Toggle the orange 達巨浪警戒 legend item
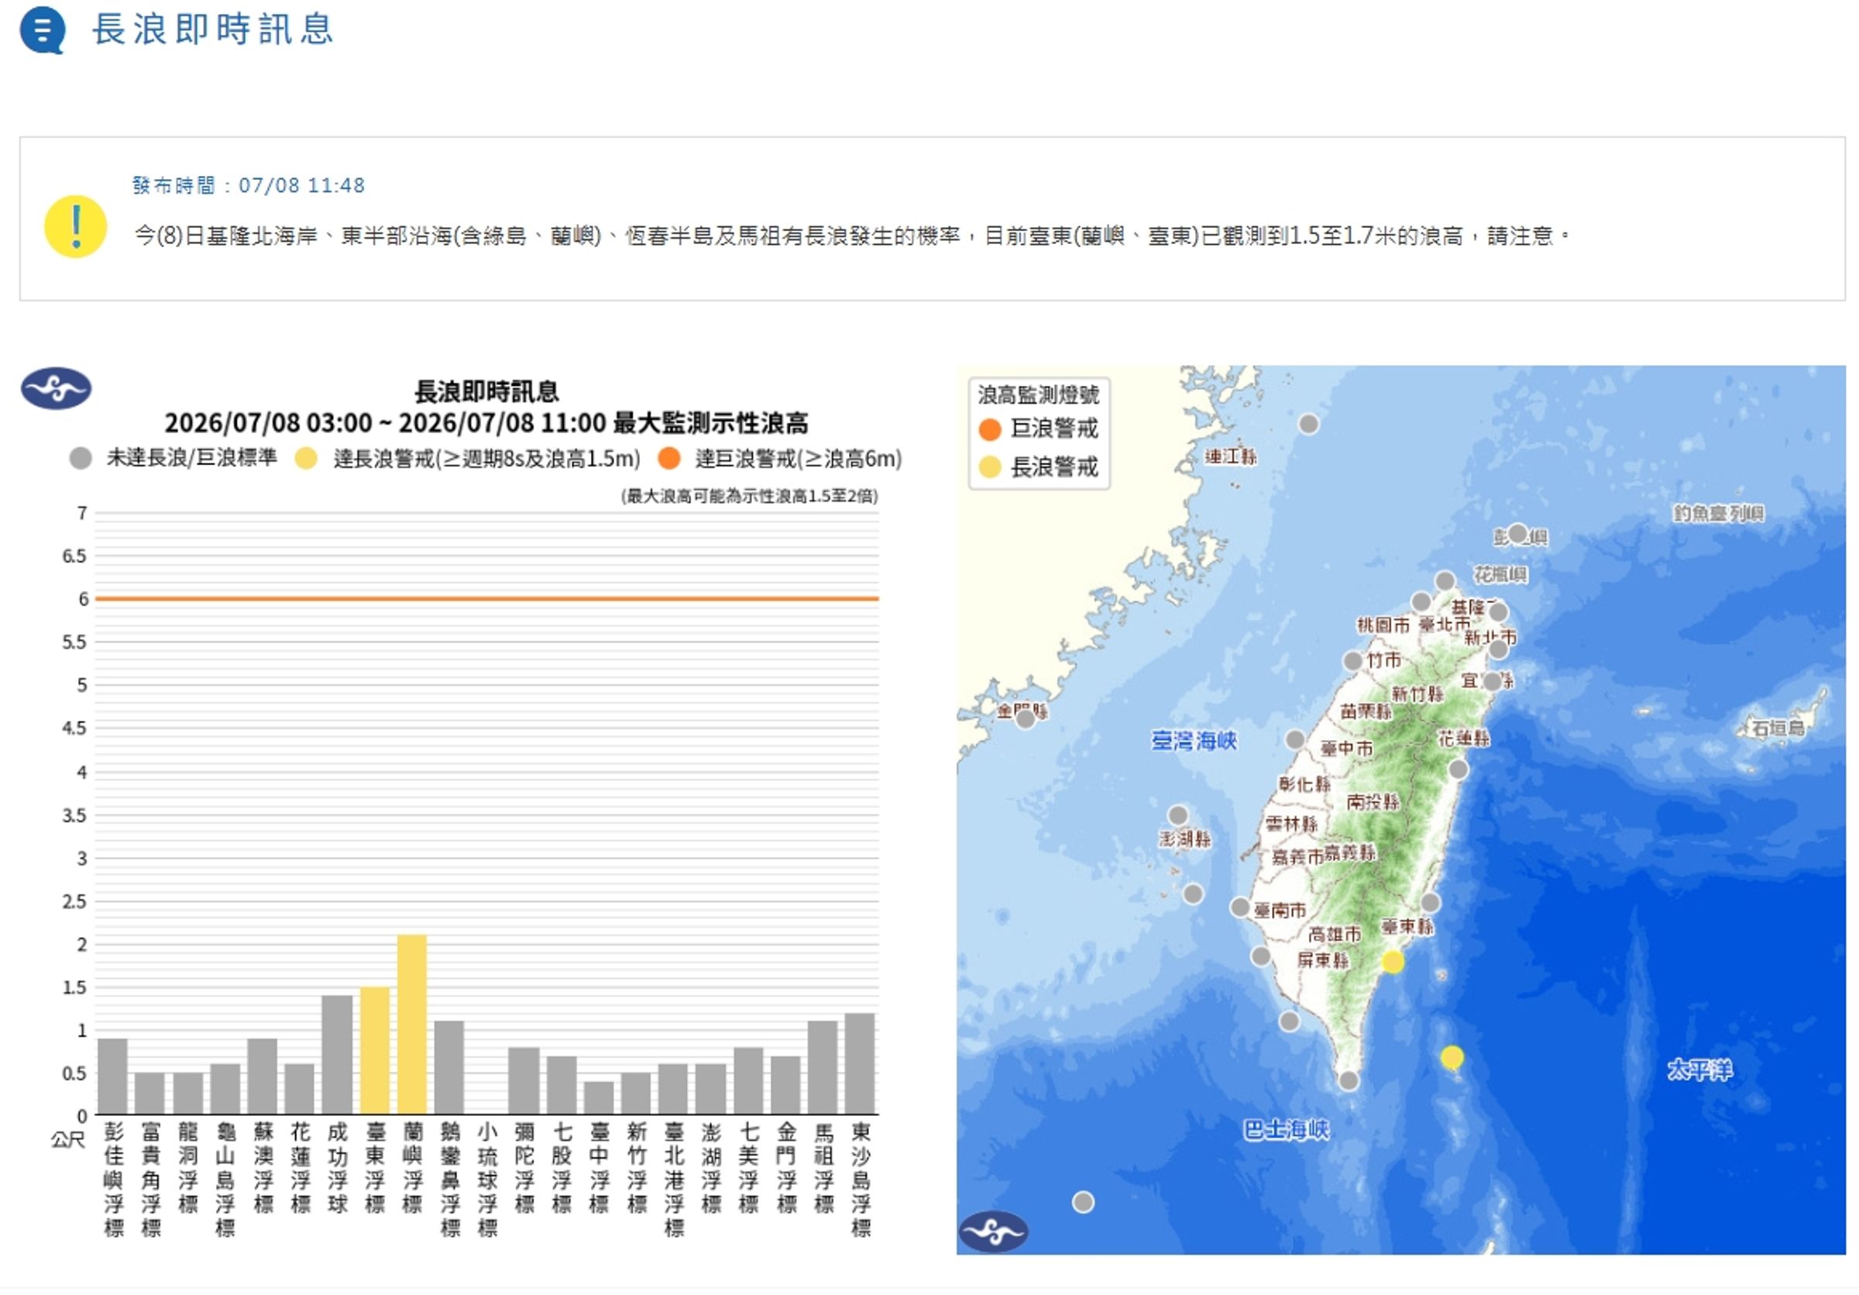The image size is (1859, 1295). click(x=780, y=458)
